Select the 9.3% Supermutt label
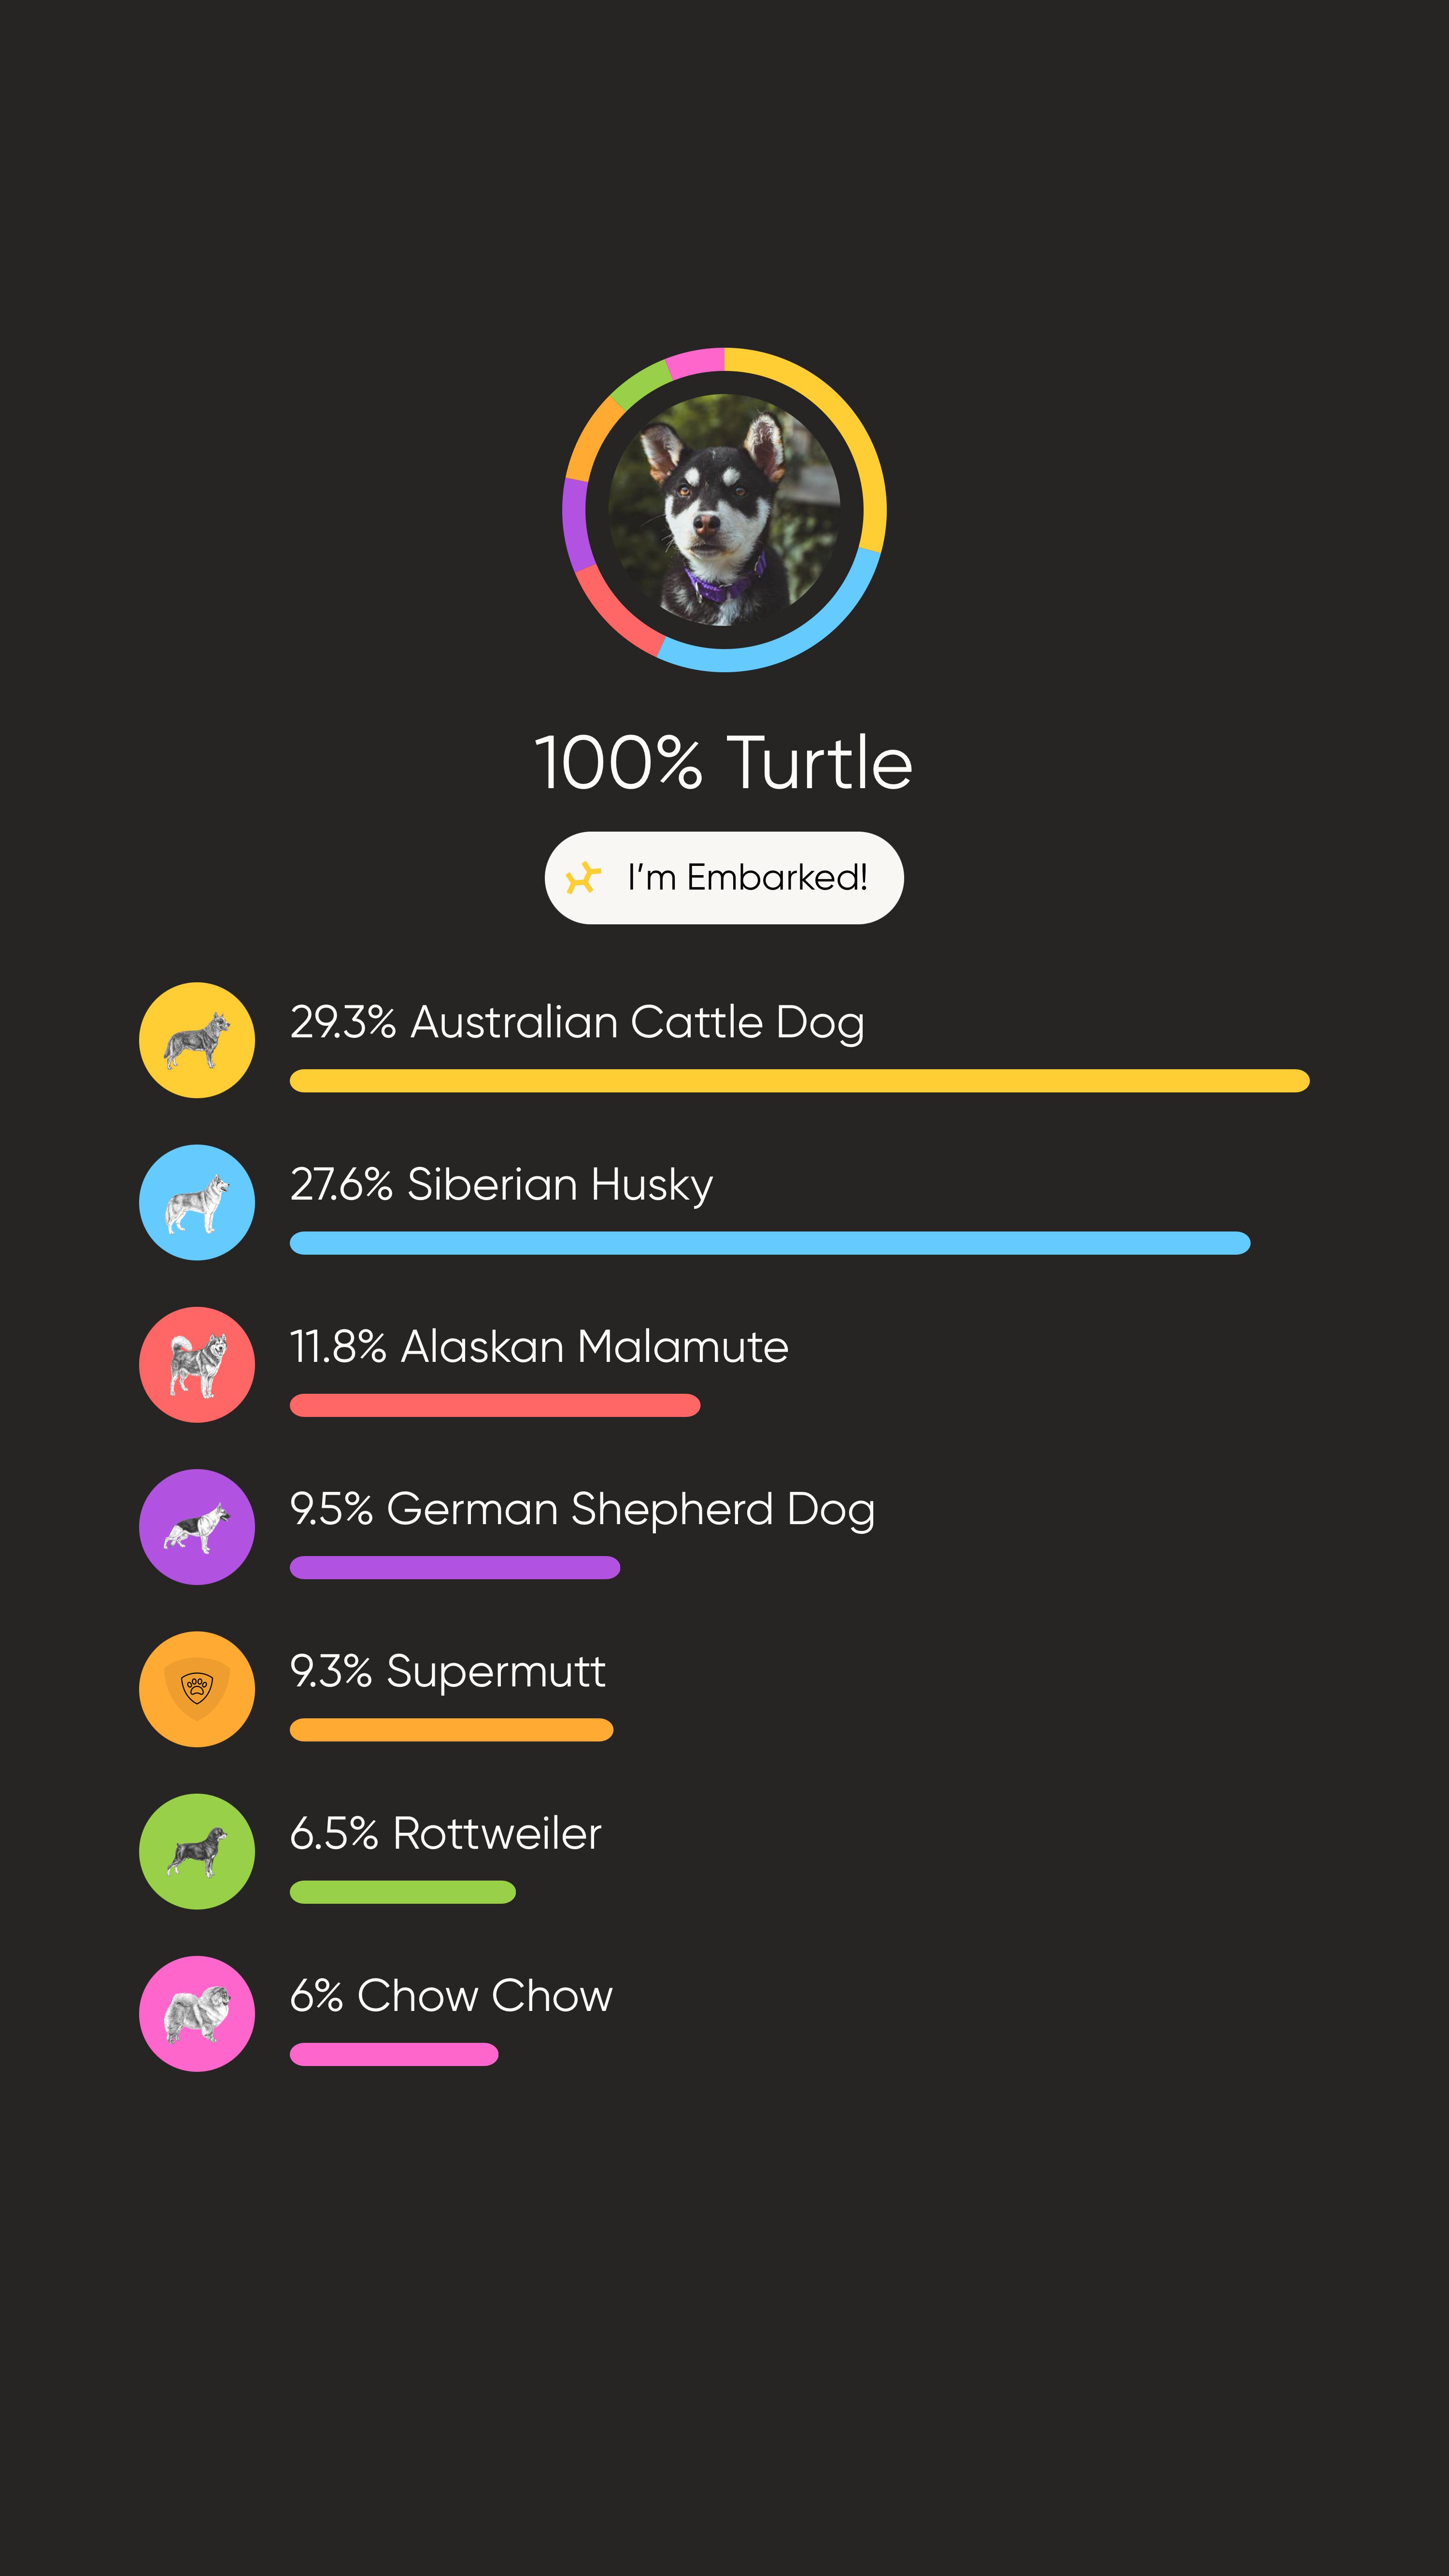Screen dimensions: 1449x2576 coord(447,1671)
